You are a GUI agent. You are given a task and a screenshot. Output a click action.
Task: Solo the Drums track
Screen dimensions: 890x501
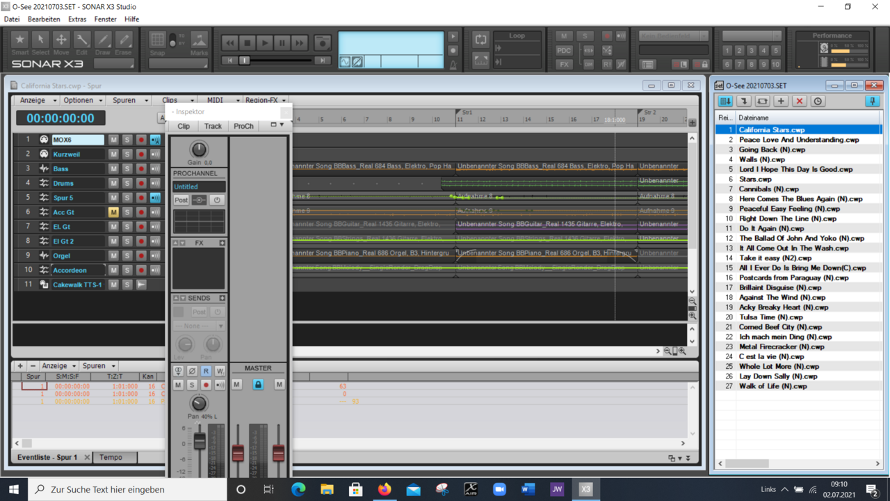[x=127, y=183]
